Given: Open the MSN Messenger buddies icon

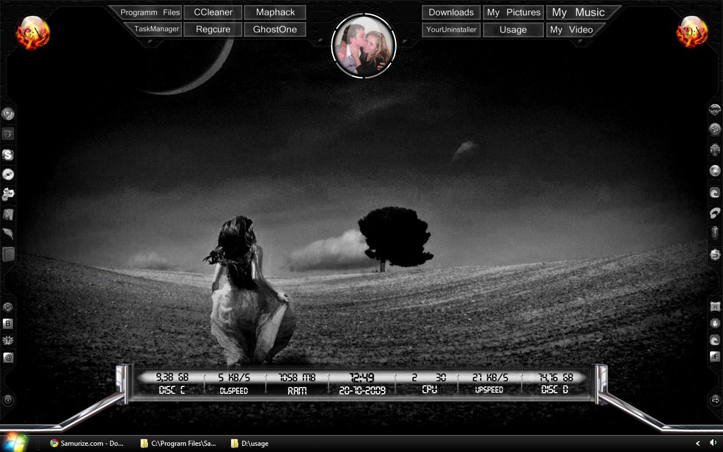Looking at the screenshot, I should point(8,194).
